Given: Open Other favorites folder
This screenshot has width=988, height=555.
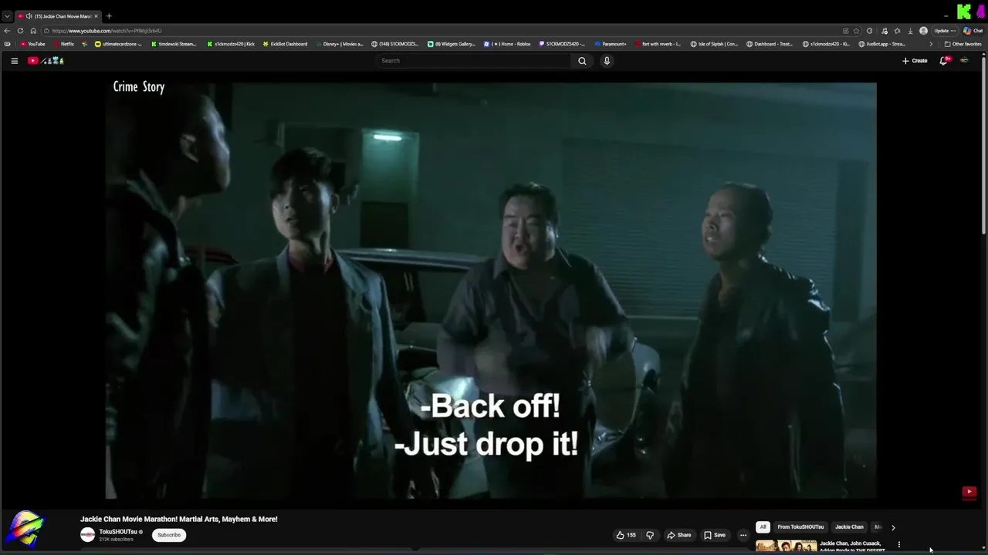Looking at the screenshot, I should coord(963,44).
